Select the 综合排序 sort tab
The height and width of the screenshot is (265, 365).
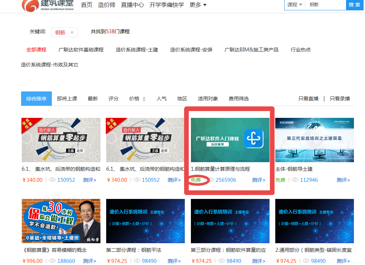click(36, 99)
